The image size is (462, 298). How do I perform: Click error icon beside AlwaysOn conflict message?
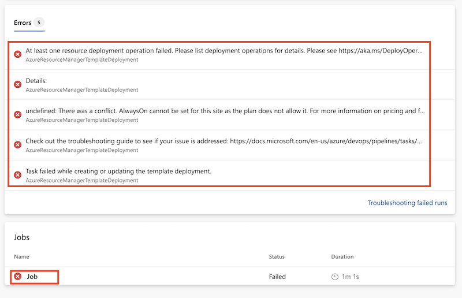click(x=18, y=115)
